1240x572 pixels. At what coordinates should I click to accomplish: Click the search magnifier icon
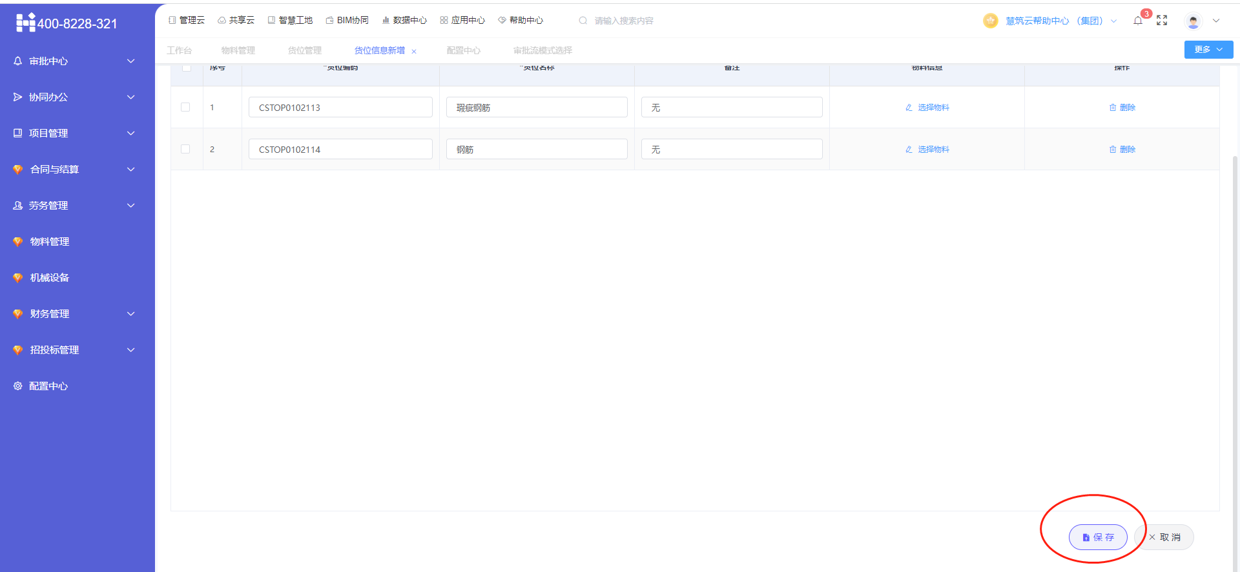coord(583,21)
